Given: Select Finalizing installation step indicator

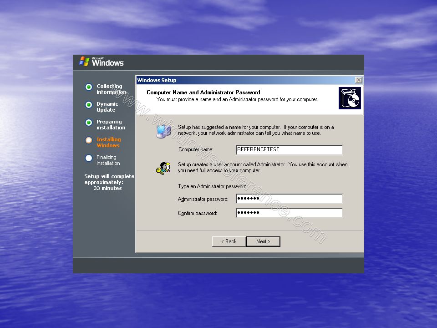Looking at the screenshot, I should click(x=89, y=158).
